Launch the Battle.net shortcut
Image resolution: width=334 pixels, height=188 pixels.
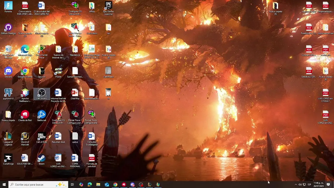click(x=42, y=116)
